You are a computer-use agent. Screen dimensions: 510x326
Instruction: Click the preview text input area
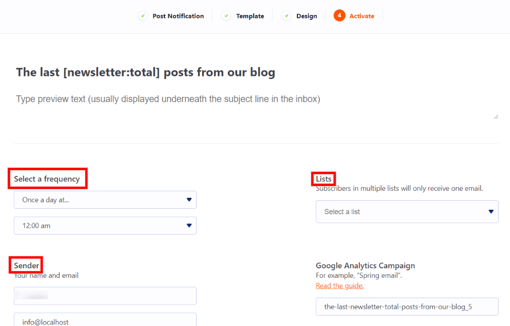257,106
